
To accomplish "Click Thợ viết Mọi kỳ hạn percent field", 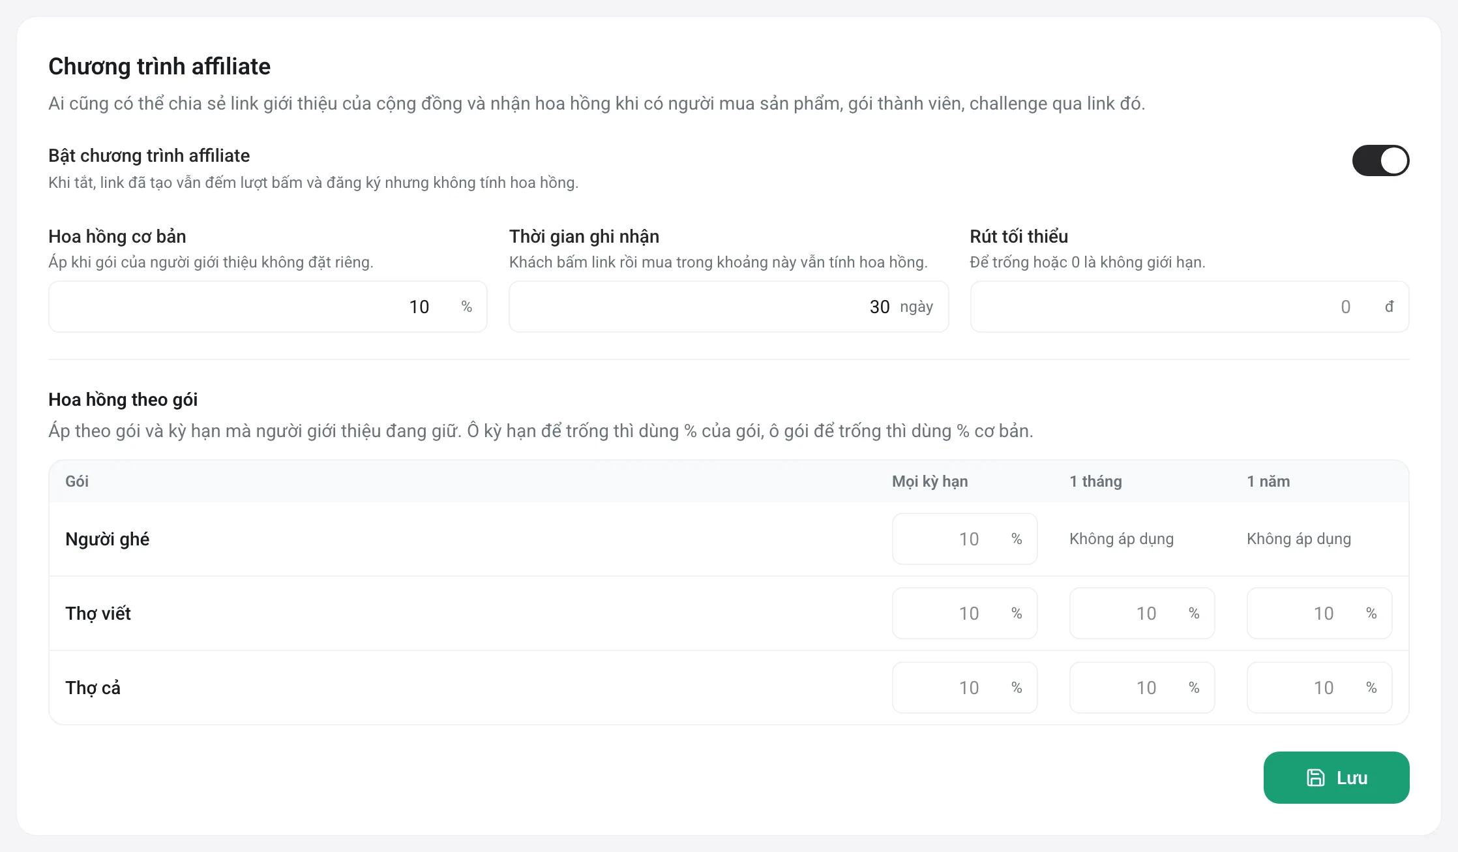I will point(964,613).
